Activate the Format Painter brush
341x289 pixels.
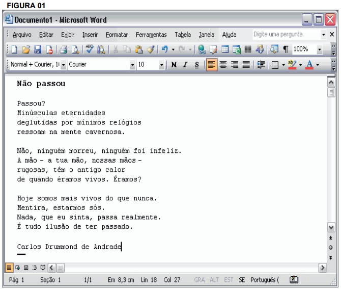point(151,49)
